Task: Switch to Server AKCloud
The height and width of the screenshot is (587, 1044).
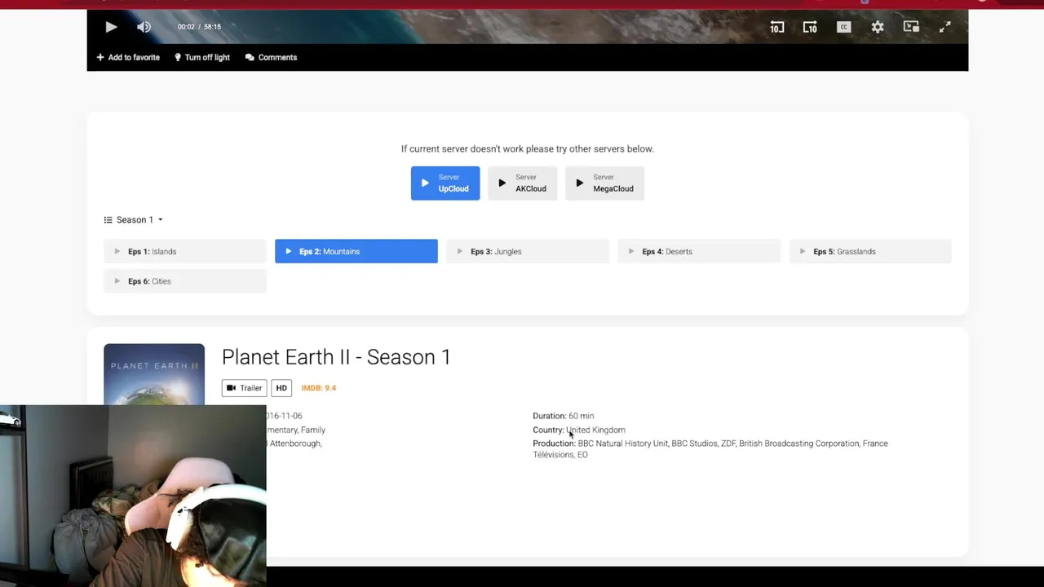Action: [x=523, y=183]
